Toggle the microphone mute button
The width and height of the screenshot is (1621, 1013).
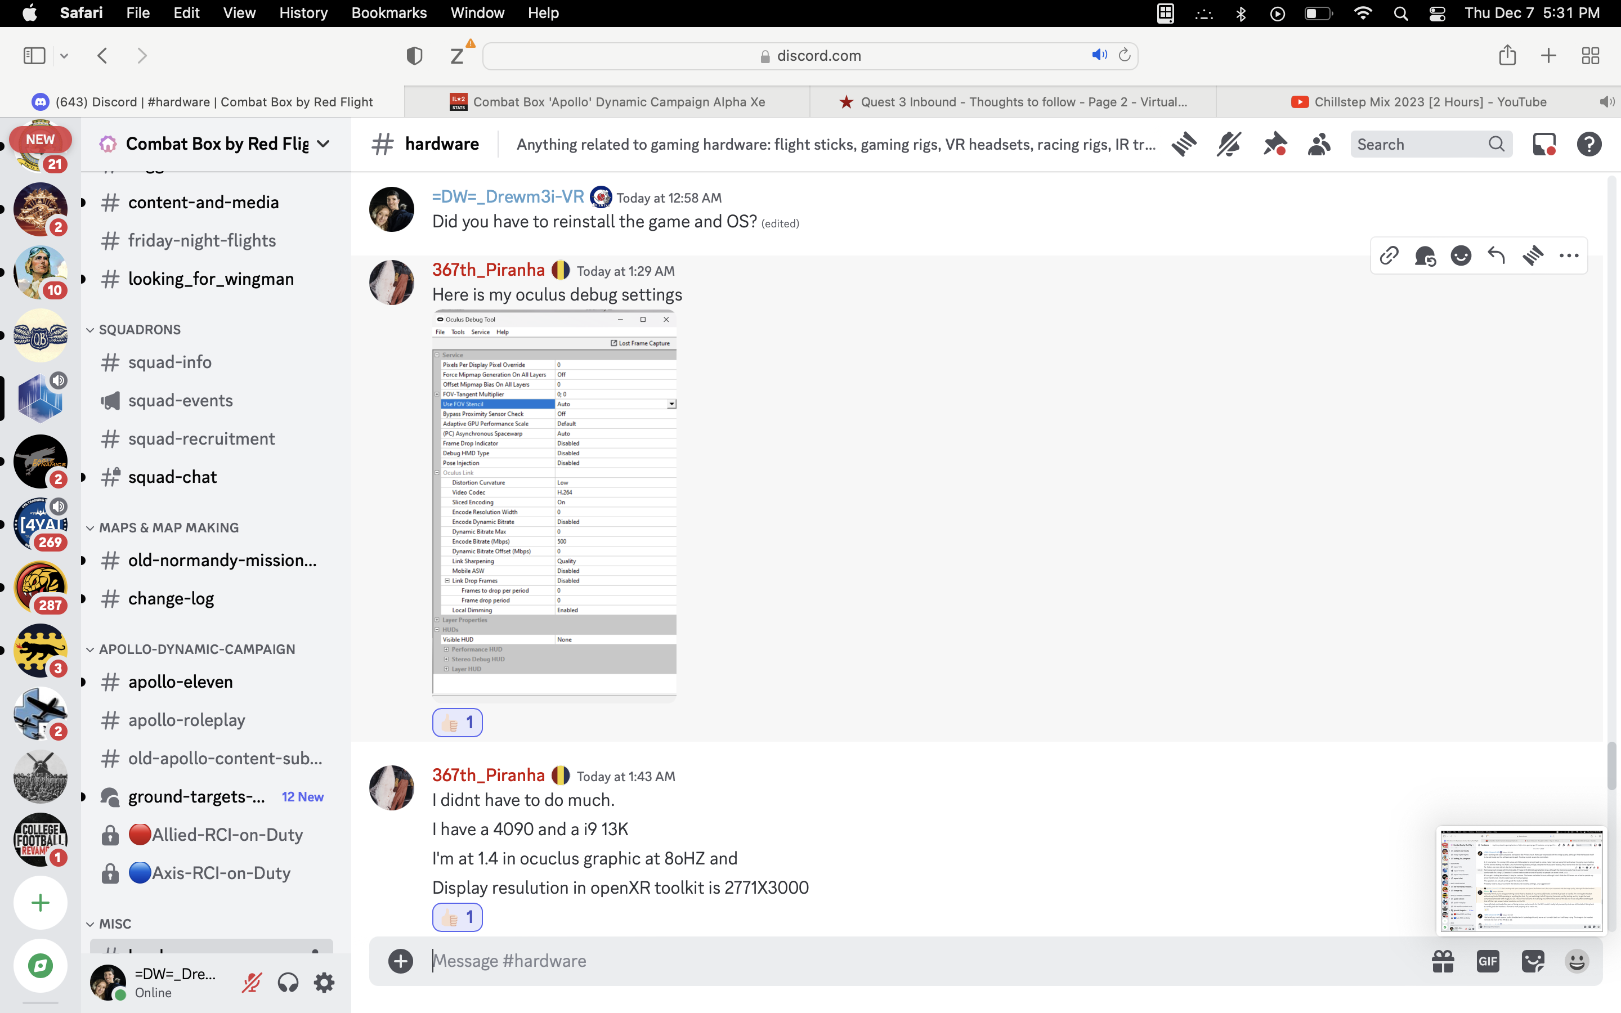252,983
